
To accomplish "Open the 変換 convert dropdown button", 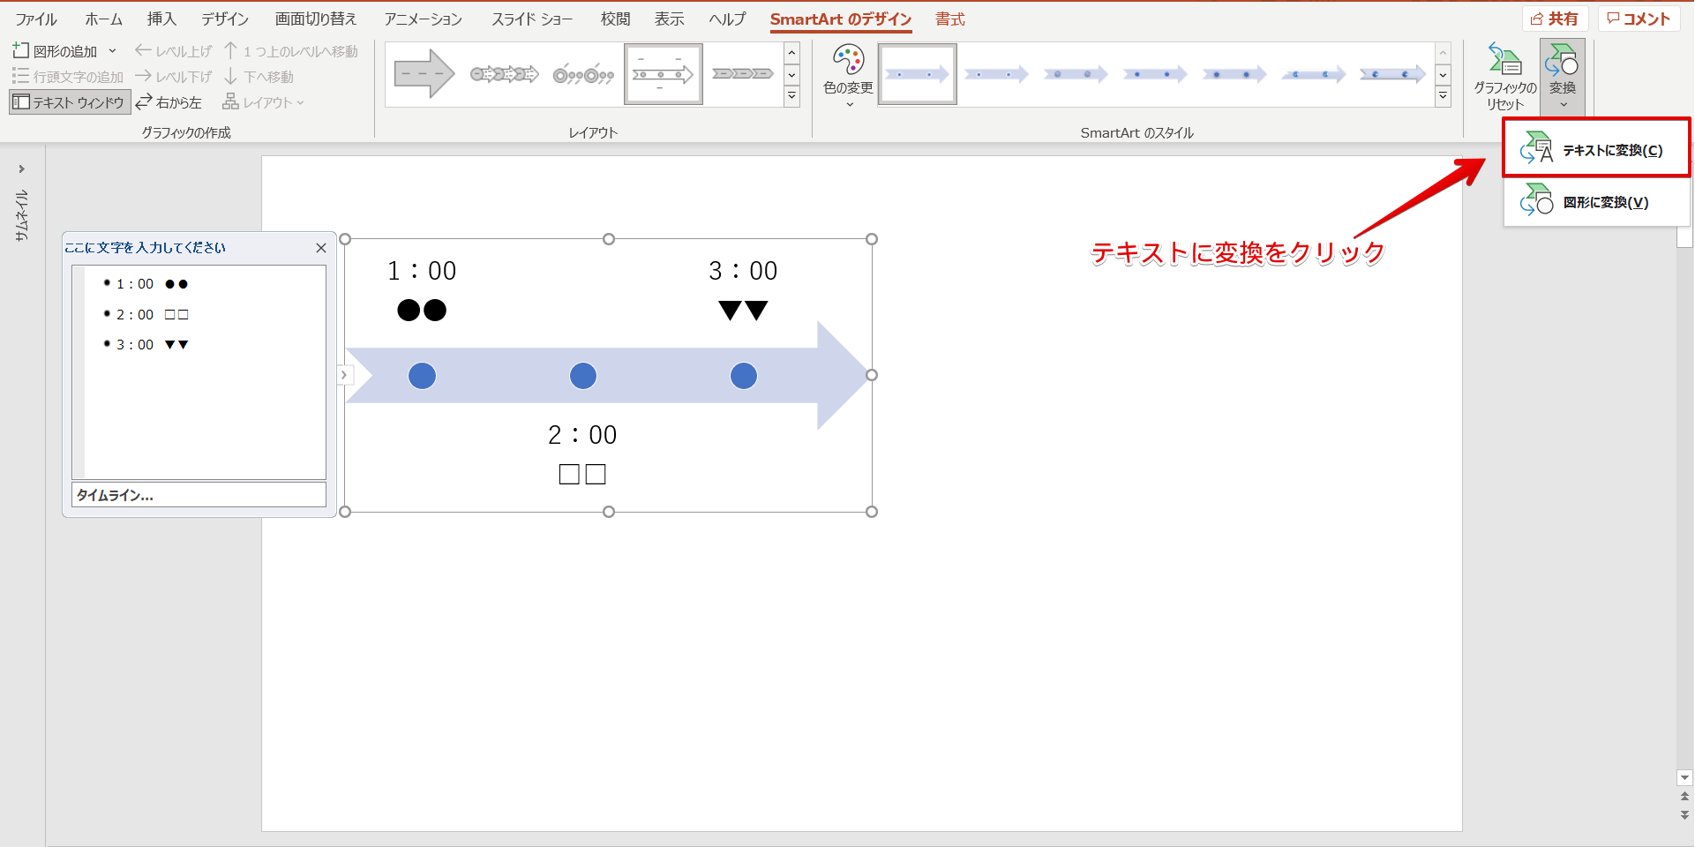I will pyautogui.click(x=1563, y=77).
